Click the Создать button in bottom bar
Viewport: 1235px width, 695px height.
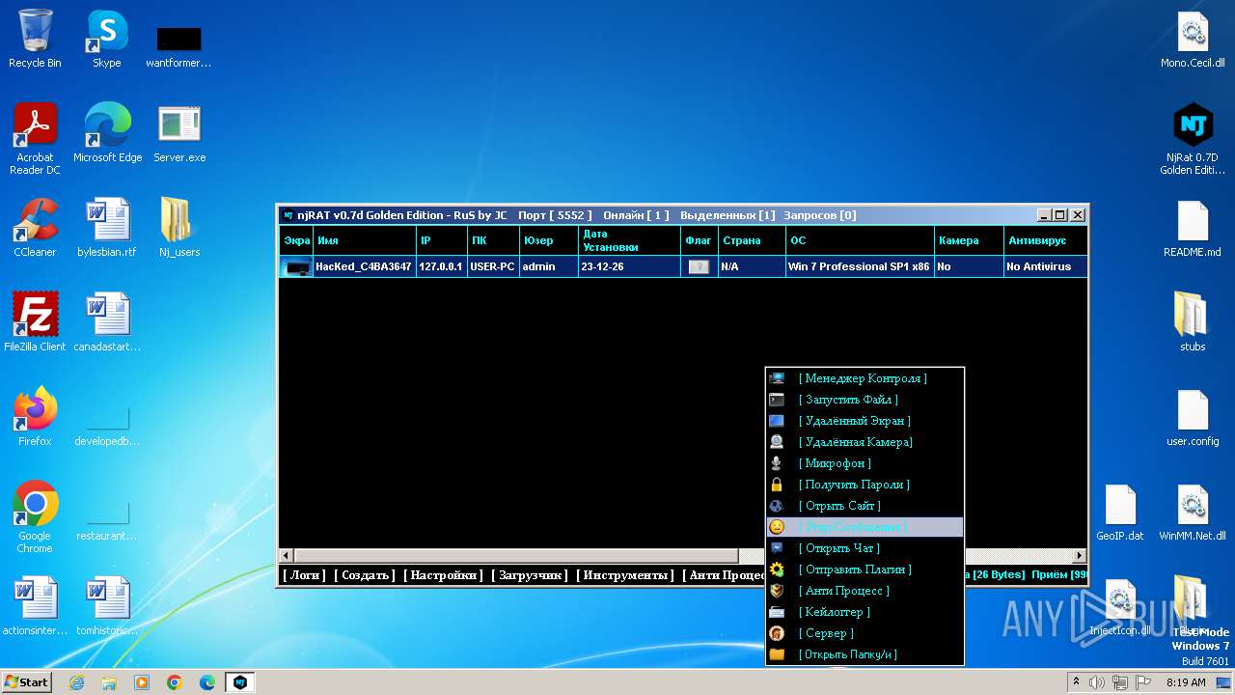point(365,575)
